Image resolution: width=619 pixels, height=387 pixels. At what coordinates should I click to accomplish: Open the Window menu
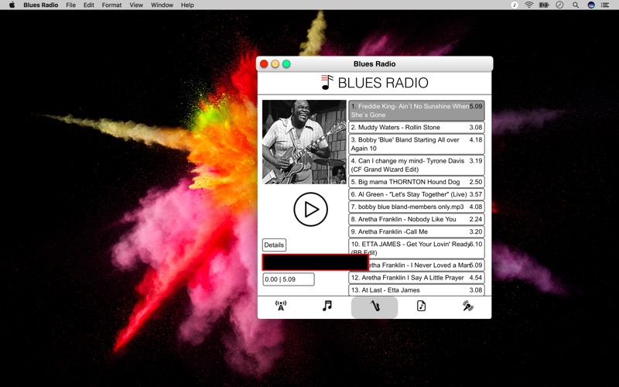coord(162,5)
